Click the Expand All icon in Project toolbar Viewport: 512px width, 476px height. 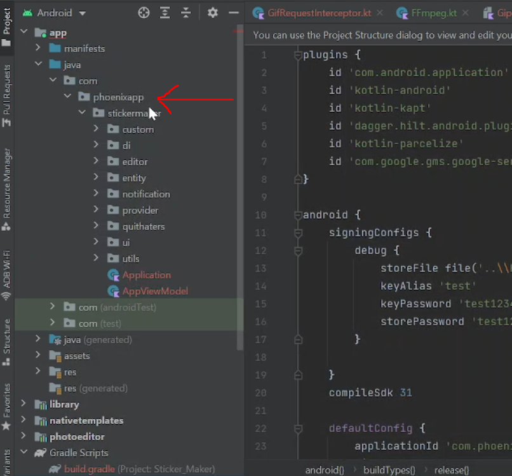point(165,13)
